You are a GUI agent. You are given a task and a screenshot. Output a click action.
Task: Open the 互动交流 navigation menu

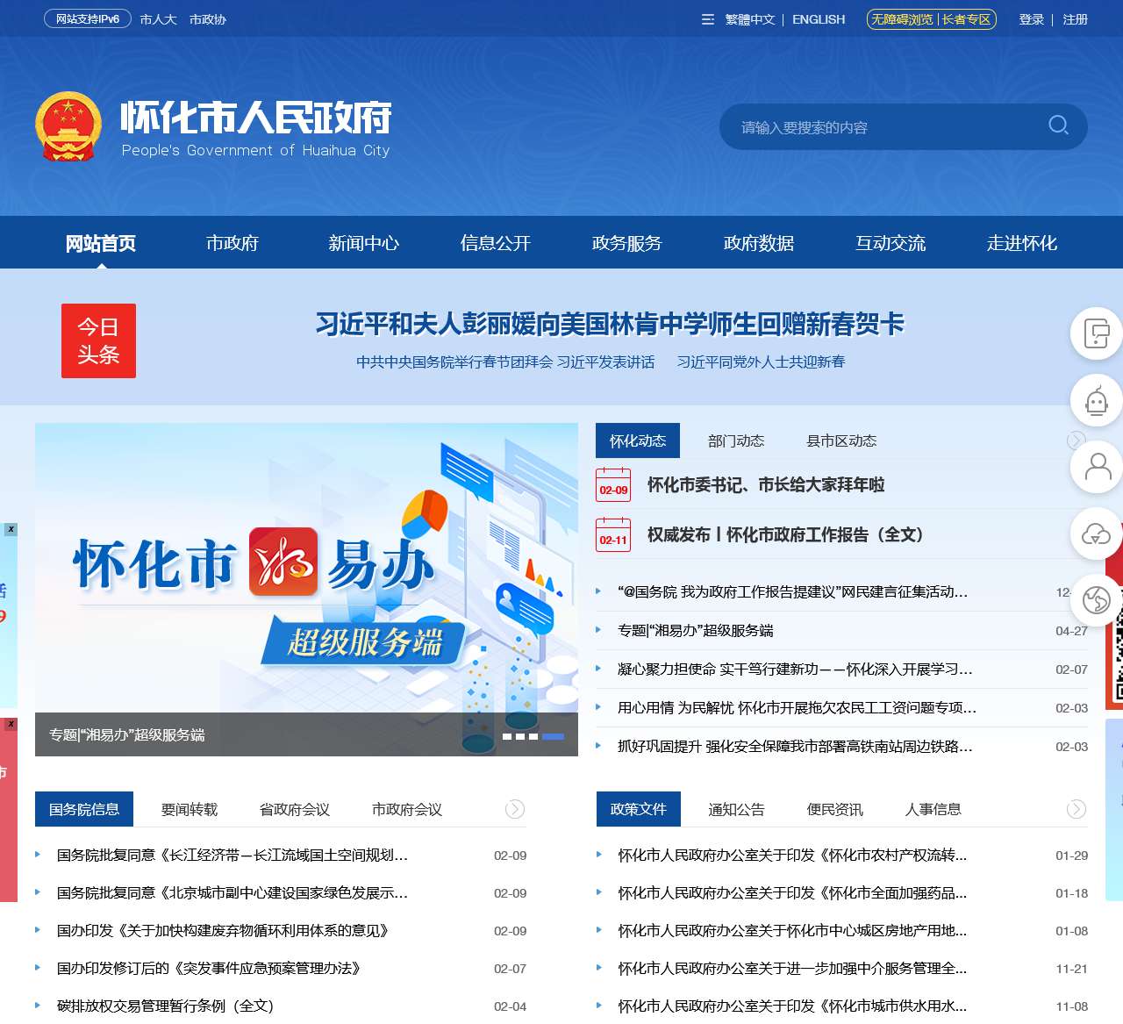[x=891, y=243]
